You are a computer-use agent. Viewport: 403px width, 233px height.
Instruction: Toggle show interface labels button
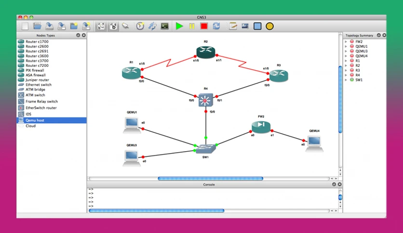(x=101, y=26)
